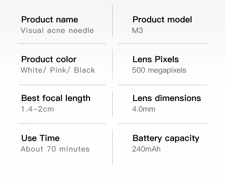This screenshot has height=179, width=225.
Task: Click the horizontal line below "1.4–2cm"
Action: pyautogui.click(x=62, y=124)
